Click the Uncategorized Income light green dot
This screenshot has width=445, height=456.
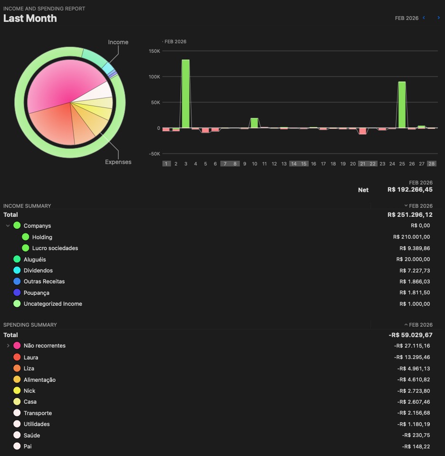(17, 304)
